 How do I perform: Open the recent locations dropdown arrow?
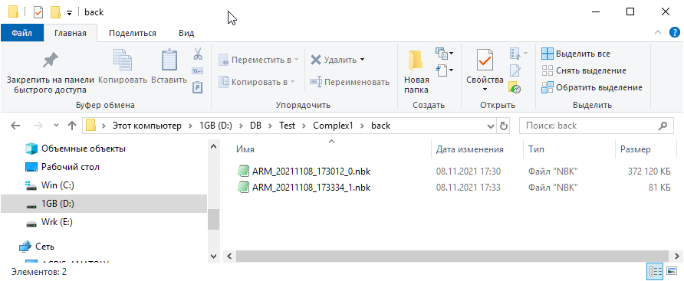(x=56, y=126)
